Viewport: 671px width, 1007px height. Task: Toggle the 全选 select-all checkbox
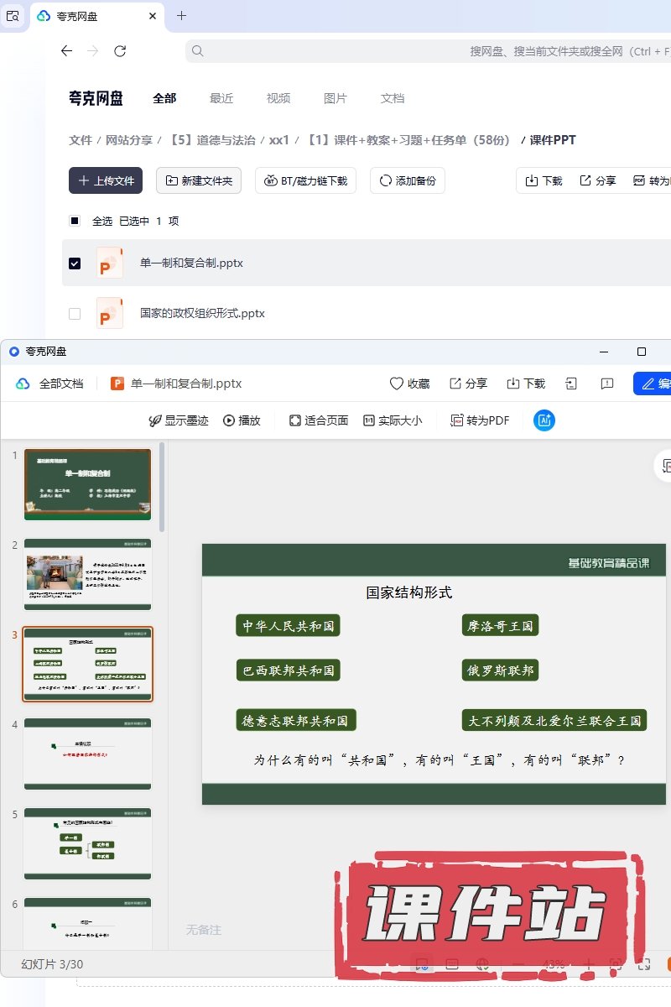pos(75,221)
